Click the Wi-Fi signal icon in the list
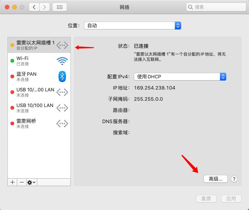Viewport: 249px width, 210px height. coord(62,61)
